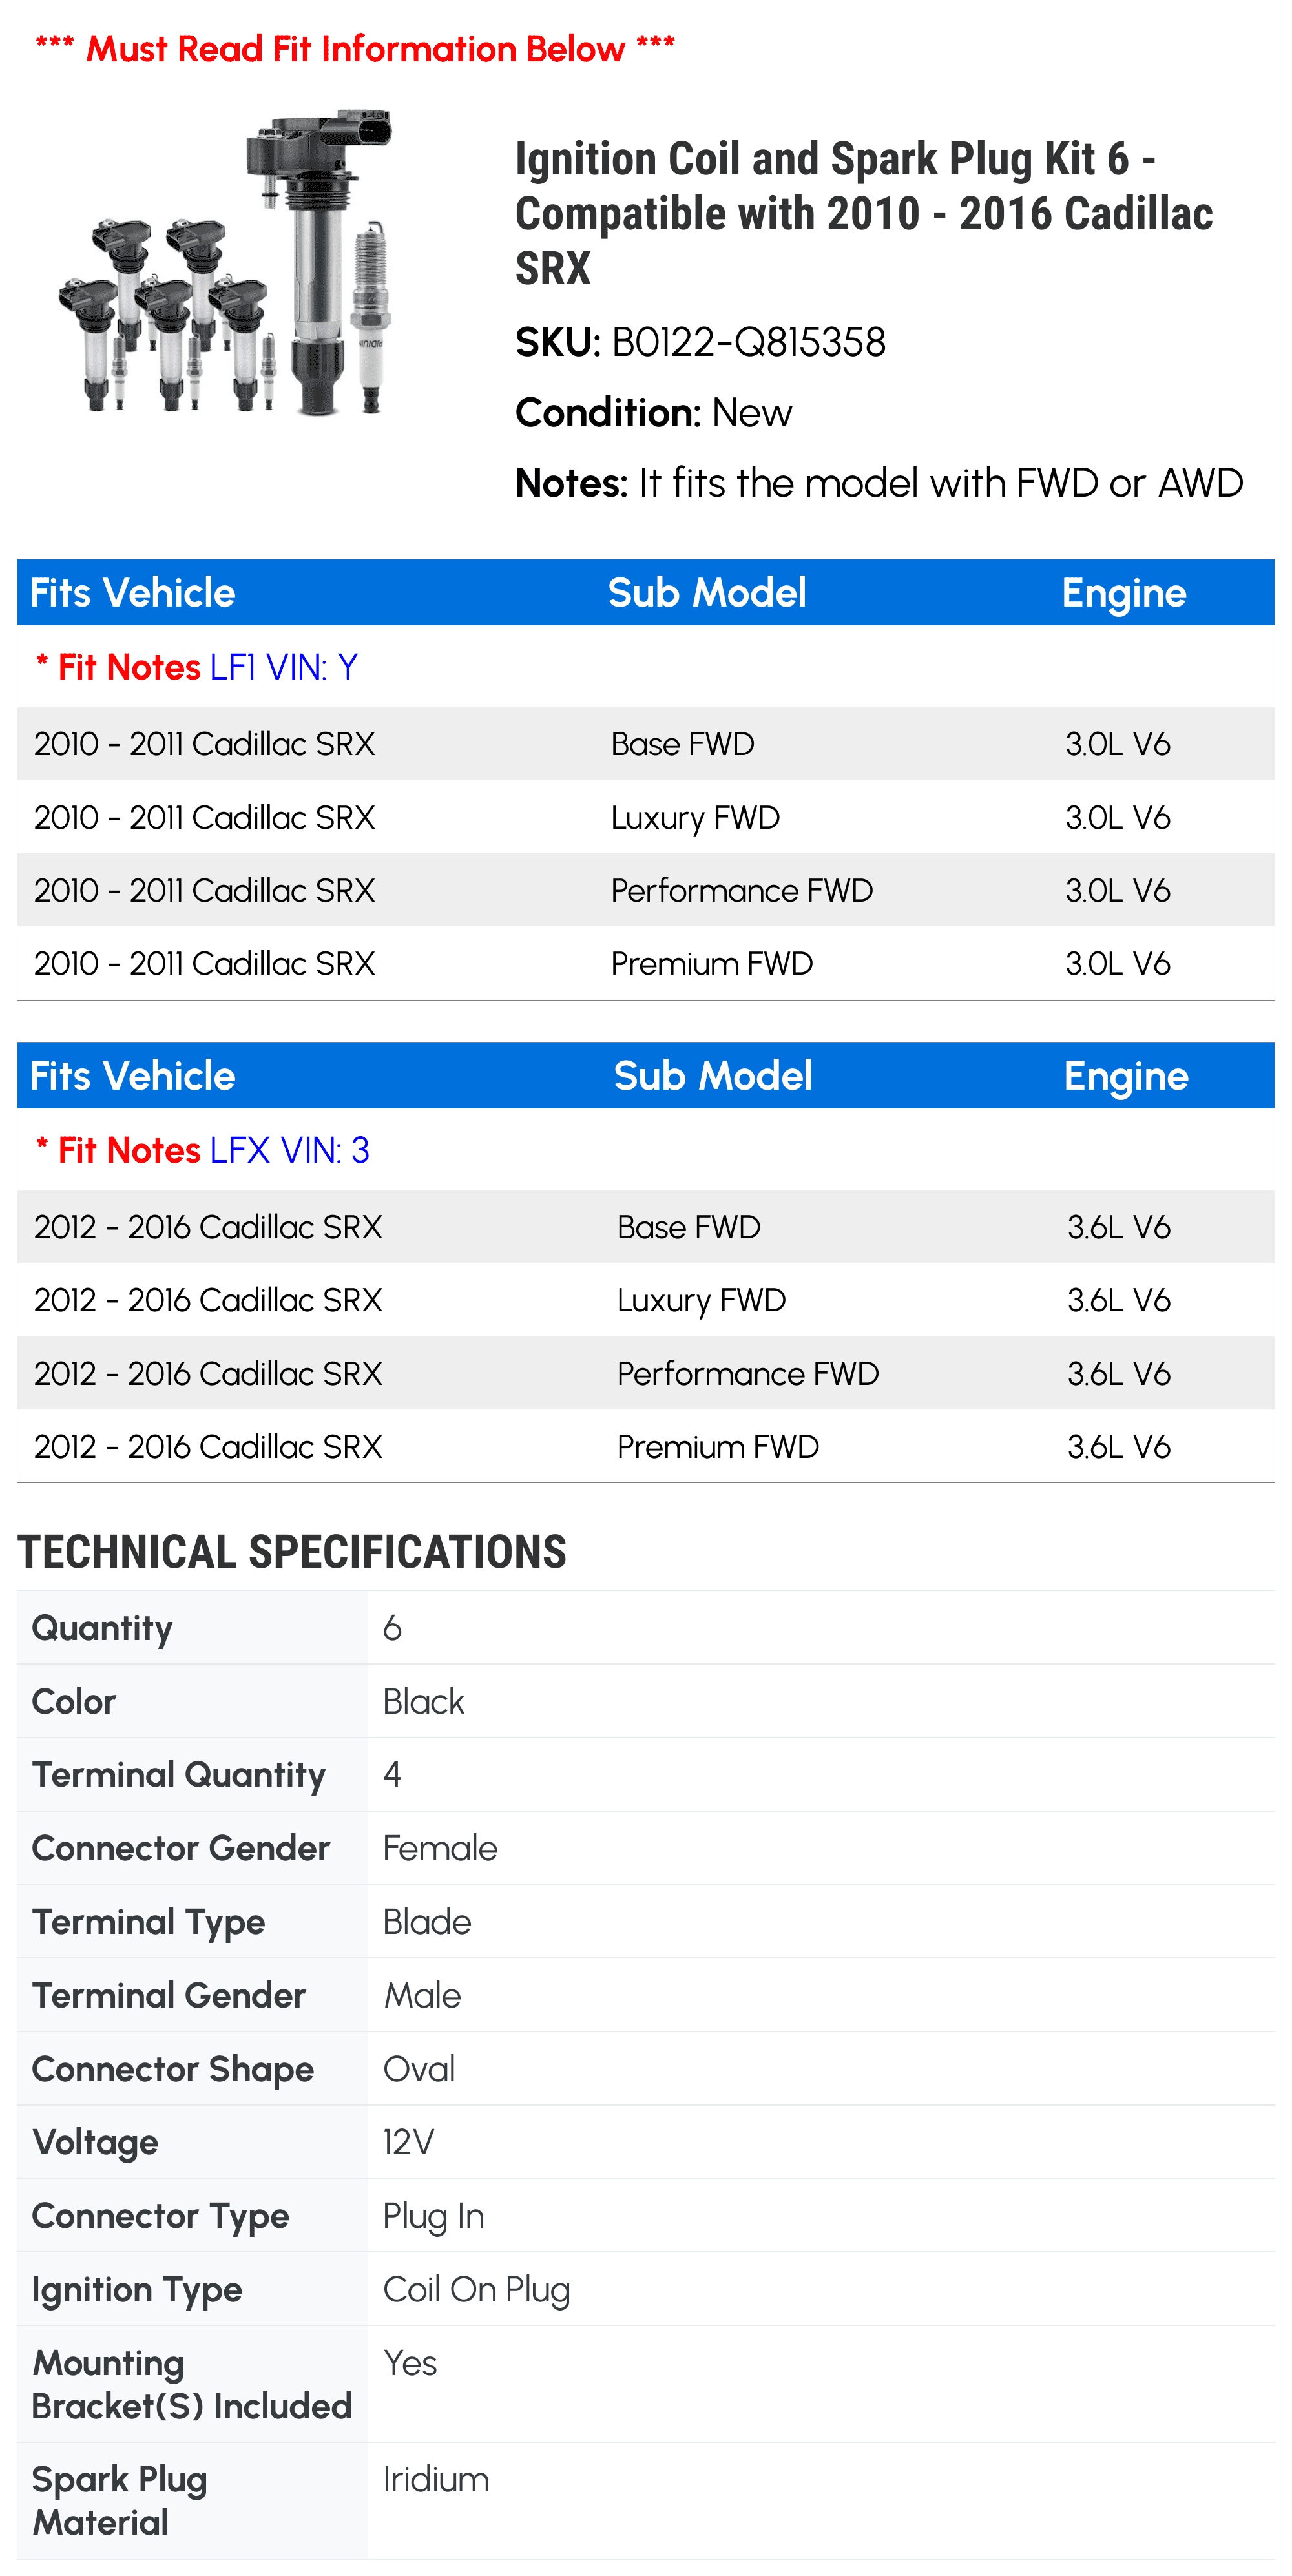
Task: Select the Performance FWD 3.0L V6 row
Action: pyautogui.click(x=646, y=890)
